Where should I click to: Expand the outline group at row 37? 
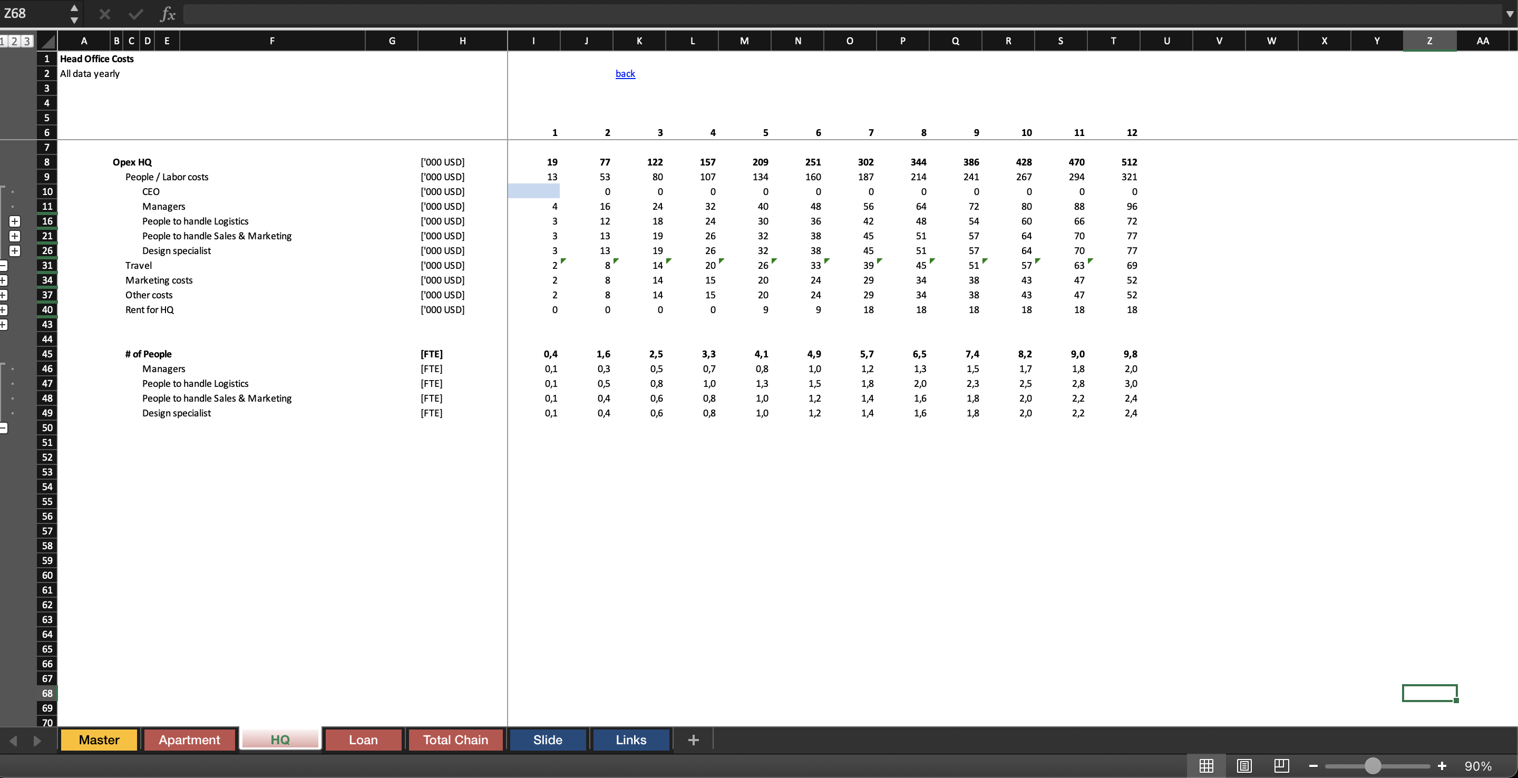coord(3,295)
